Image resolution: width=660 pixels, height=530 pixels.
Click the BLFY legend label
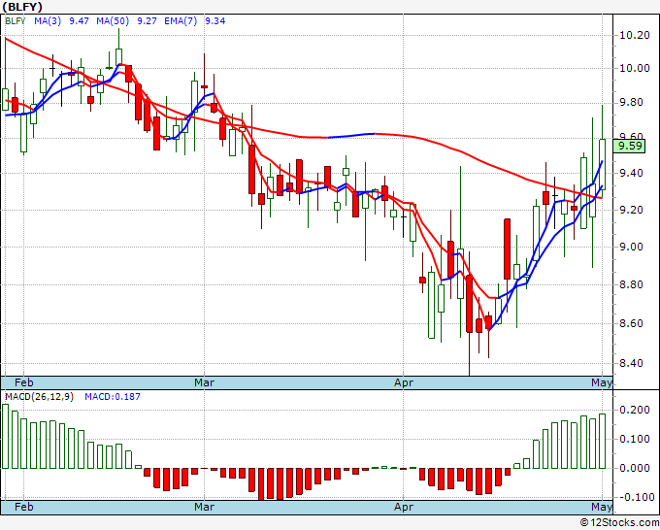16,20
